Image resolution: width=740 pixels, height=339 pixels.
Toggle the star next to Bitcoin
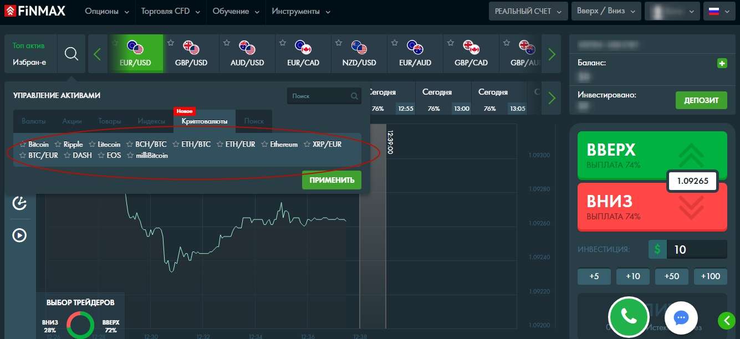click(x=23, y=144)
